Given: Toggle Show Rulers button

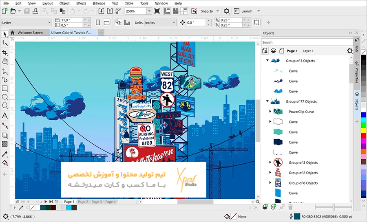Looking at the screenshot, I should point(167,11).
